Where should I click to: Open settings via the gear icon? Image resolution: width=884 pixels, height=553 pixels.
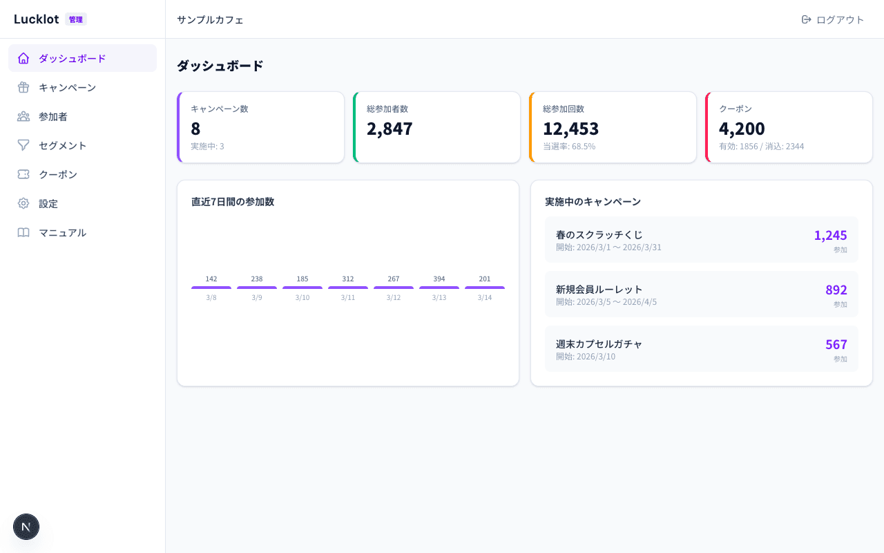(x=23, y=203)
